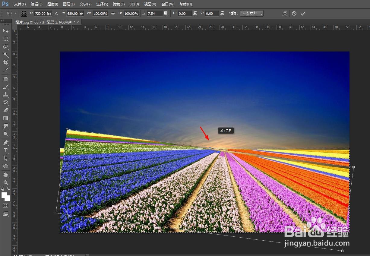Open the 滤镜(T) menu
This screenshot has width=370, height=256.
click(x=119, y=4)
